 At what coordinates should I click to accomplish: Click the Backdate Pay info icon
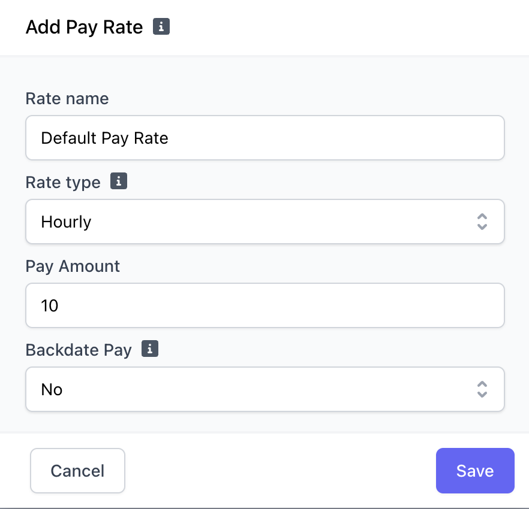150,349
